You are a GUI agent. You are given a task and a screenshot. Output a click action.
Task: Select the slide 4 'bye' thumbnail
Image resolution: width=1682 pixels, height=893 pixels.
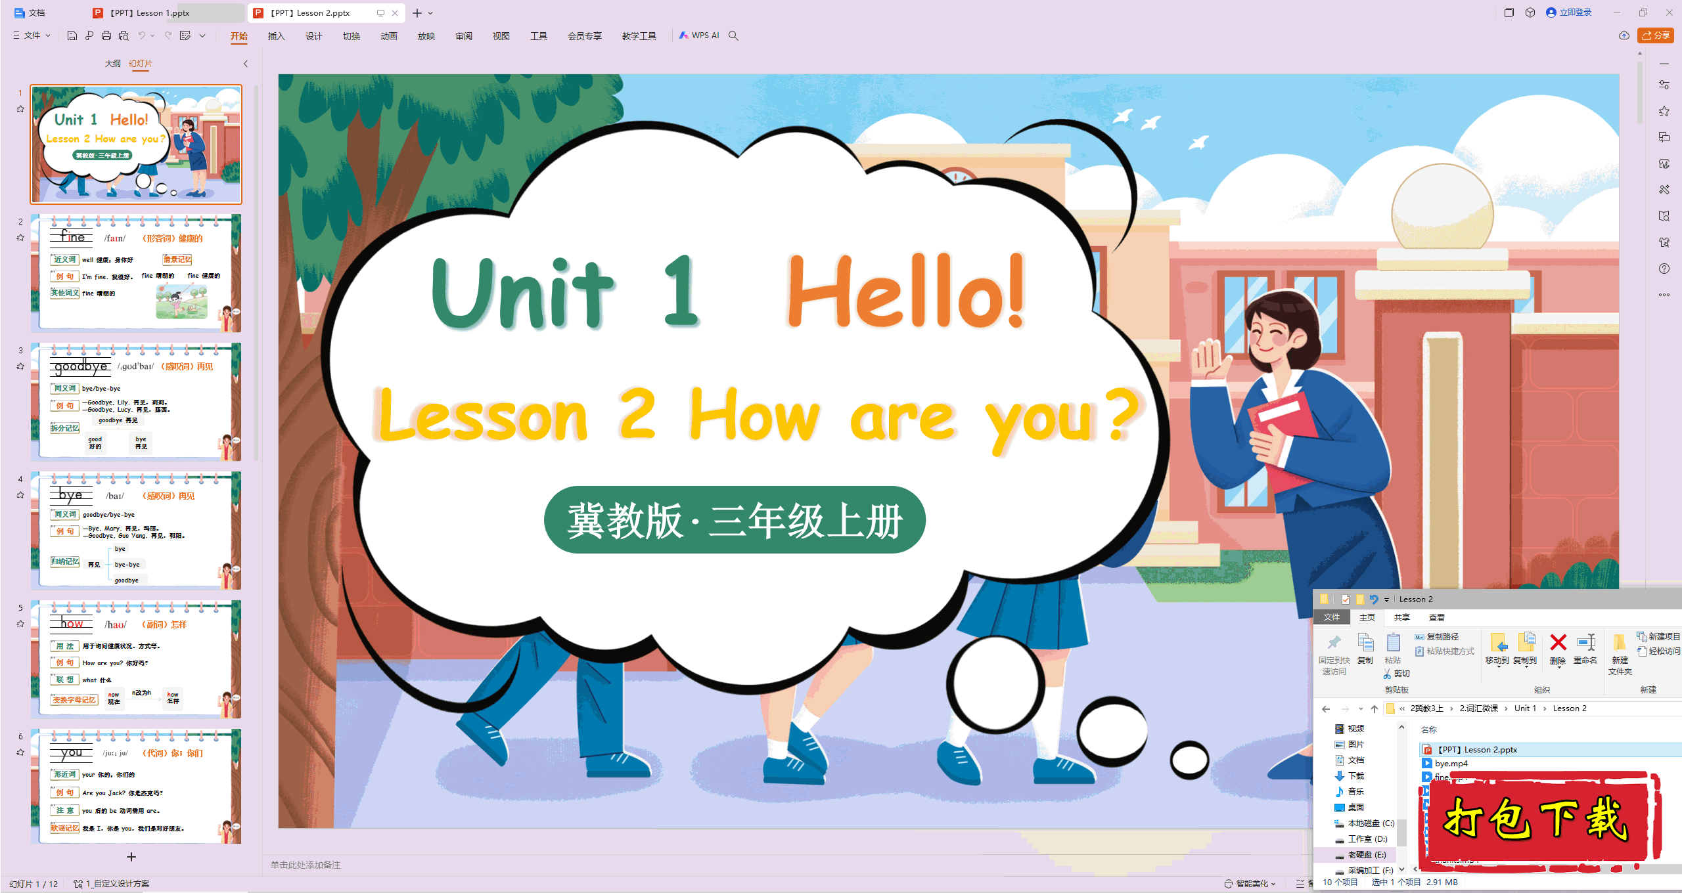click(136, 530)
